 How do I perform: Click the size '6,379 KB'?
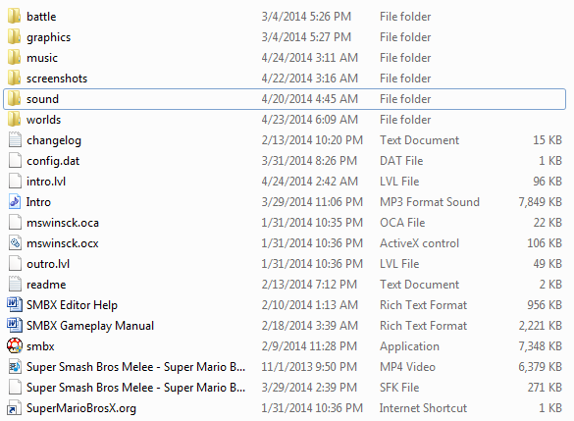coord(540,367)
